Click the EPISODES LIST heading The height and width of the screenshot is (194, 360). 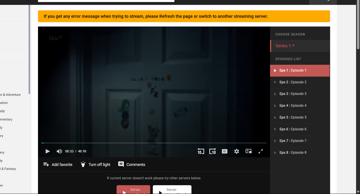point(288,59)
